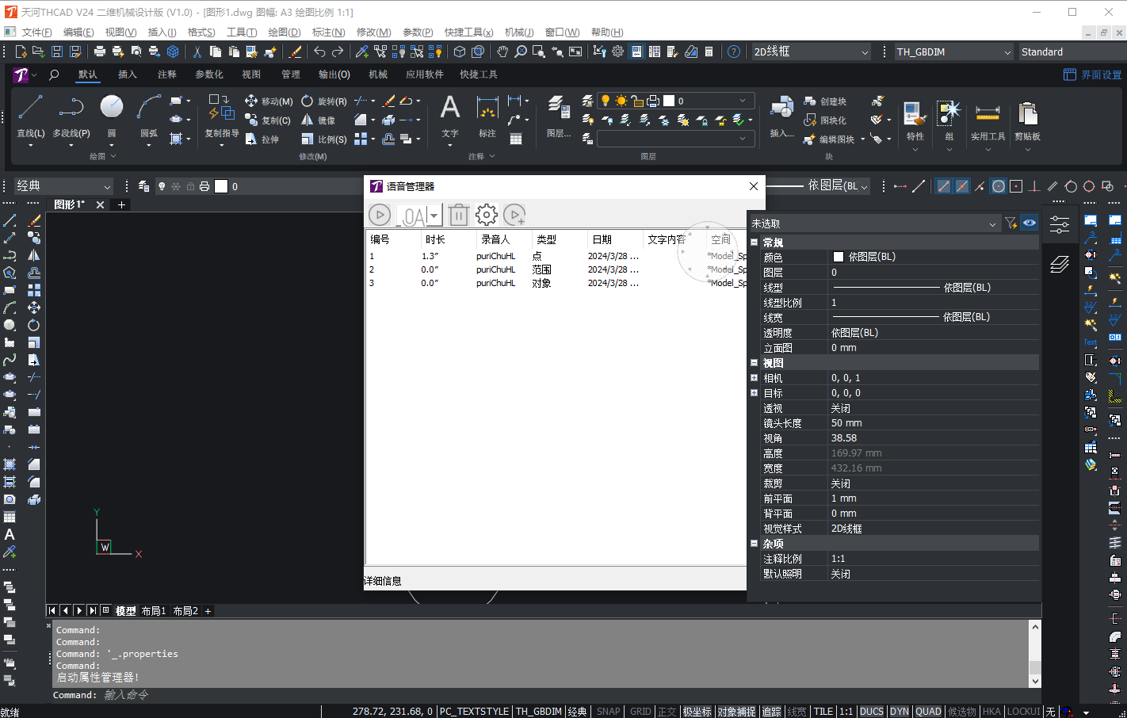
Task: Open the 绘图(D) menu
Action: click(285, 32)
